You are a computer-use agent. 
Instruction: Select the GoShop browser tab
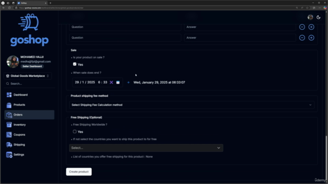coord(32,3)
